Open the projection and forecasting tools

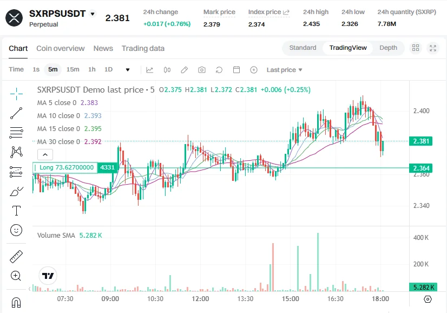click(16, 172)
